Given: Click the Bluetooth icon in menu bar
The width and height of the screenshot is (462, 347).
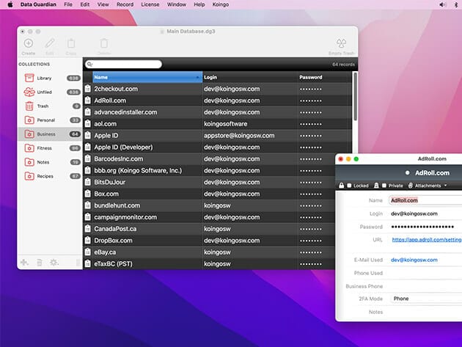Looking at the screenshot, I should [x=455, y=4].
